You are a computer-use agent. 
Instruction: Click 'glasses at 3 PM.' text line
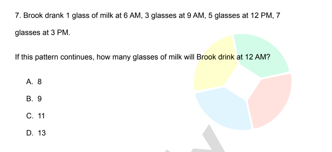[42, 33]
